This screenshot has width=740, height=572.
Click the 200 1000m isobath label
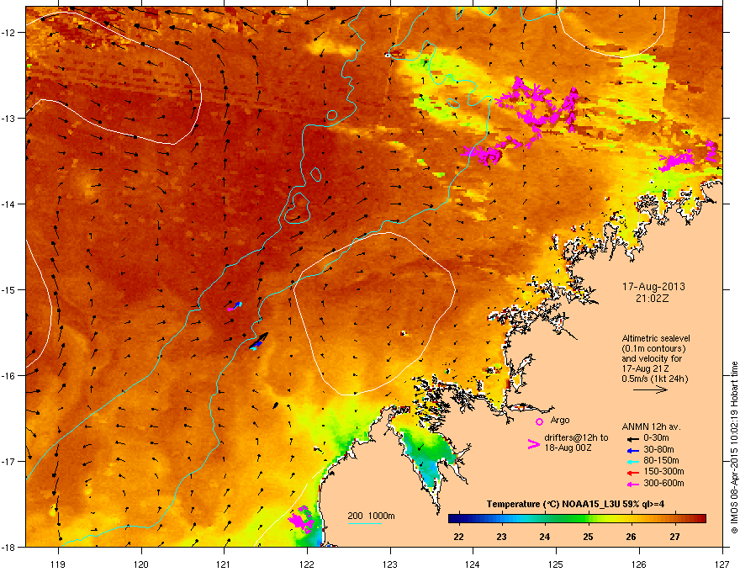(372, 516)
